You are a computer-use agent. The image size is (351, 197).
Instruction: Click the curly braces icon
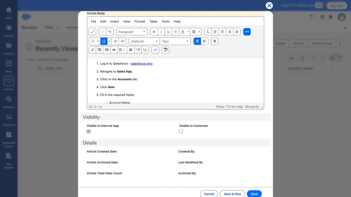pos(145,50)
